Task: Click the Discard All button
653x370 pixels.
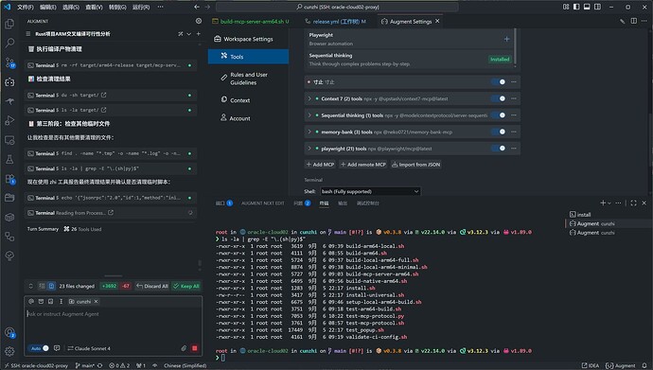Action: (152, 286)
